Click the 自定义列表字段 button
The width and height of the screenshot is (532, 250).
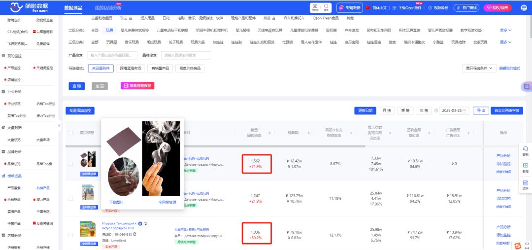point(507,111)
